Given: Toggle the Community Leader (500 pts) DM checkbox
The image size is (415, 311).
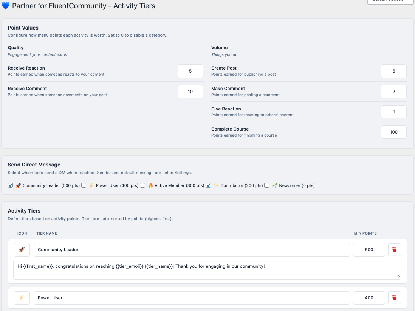Looking at the screenshot, I should (x=10, y=185).
